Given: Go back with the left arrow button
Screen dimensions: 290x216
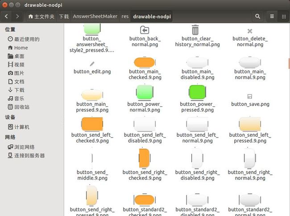Looking at the screenshot, I should pyautogui.click(x=7, y=16).
